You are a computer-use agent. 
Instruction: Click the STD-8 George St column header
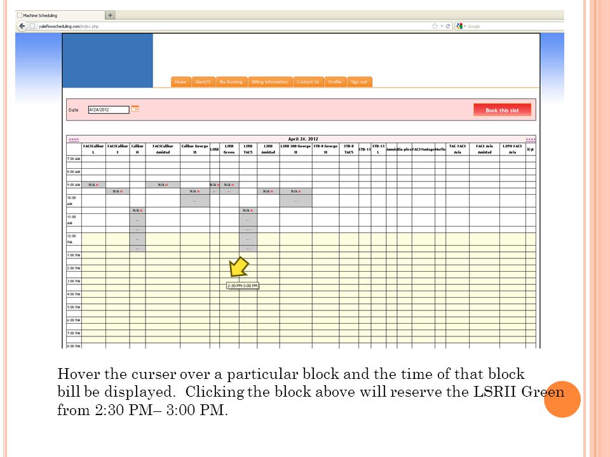coord(325,149)
